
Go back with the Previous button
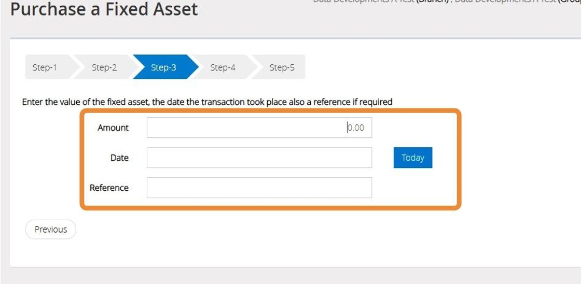[x=50, y=230]
